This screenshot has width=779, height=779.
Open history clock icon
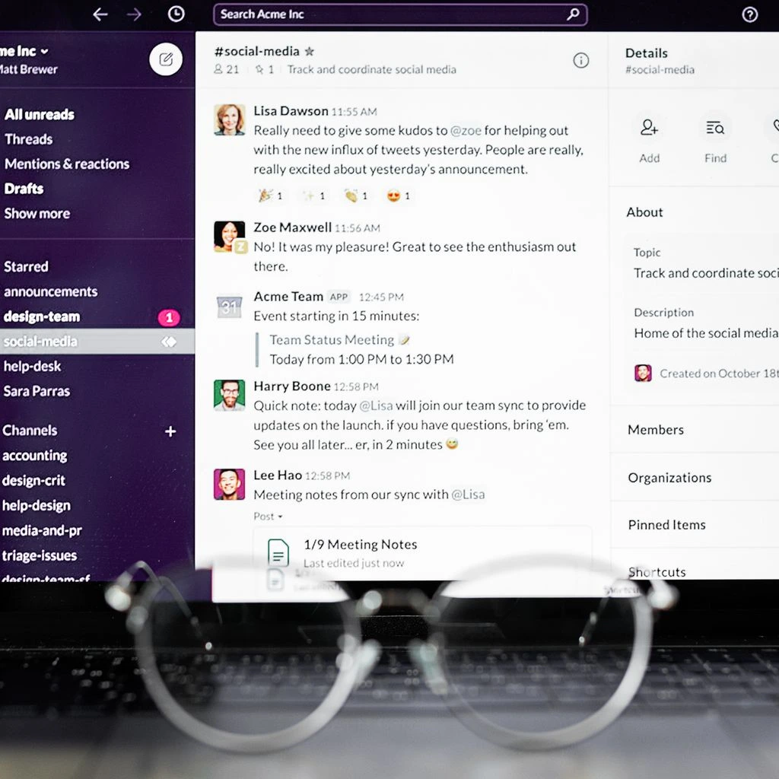click(176, 14)
